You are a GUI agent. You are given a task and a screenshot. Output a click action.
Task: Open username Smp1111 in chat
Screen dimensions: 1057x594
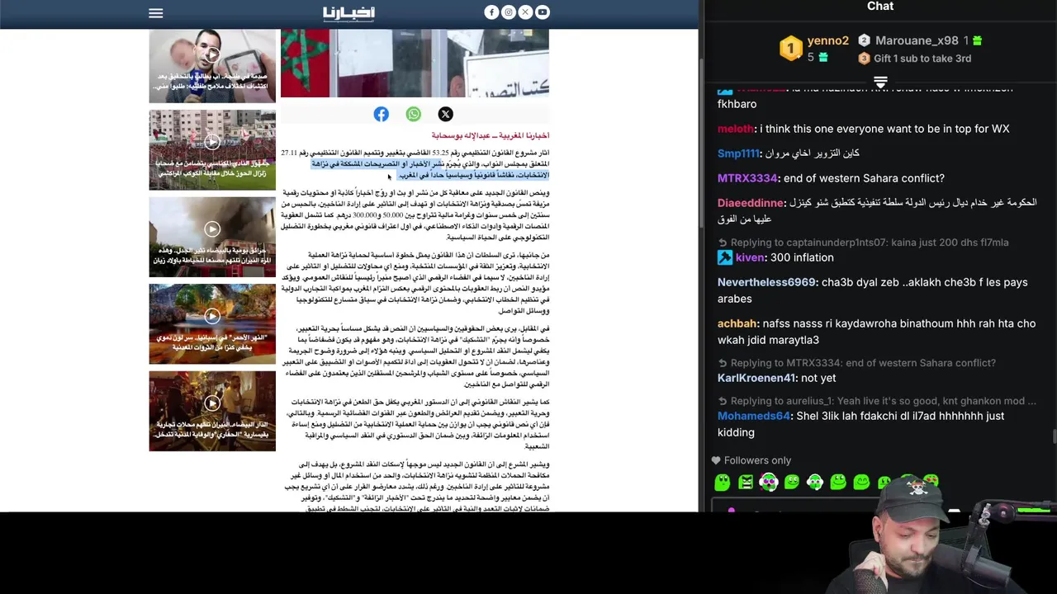pos(738,153)
